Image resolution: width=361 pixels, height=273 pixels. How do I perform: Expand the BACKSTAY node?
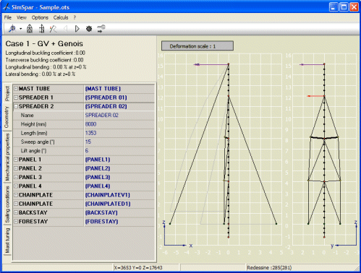16,212
